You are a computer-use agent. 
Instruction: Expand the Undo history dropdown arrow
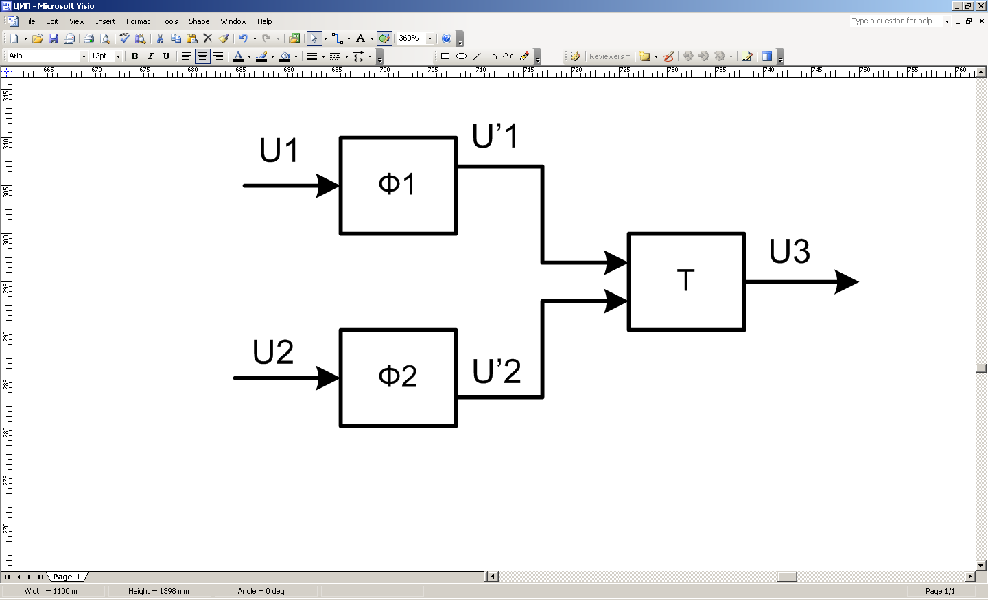coord(255,38)
